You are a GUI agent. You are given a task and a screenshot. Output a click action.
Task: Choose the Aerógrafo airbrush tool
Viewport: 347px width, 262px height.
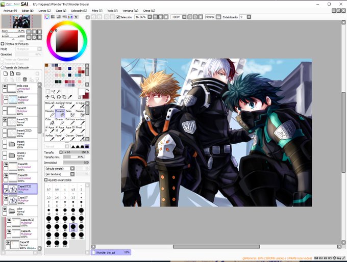60,105
